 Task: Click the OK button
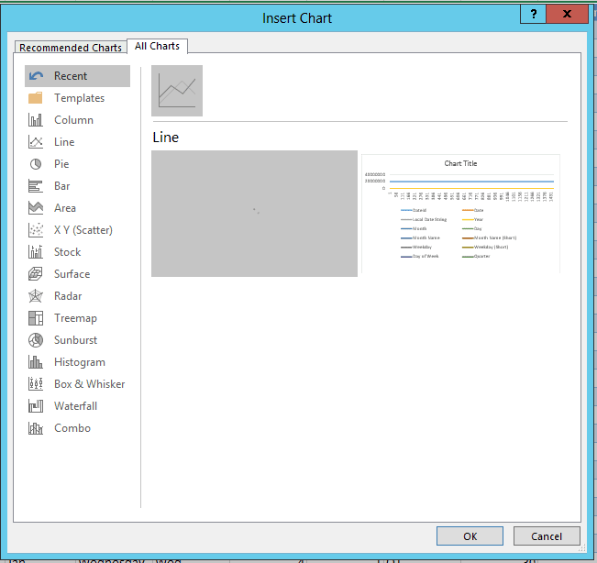470,536
